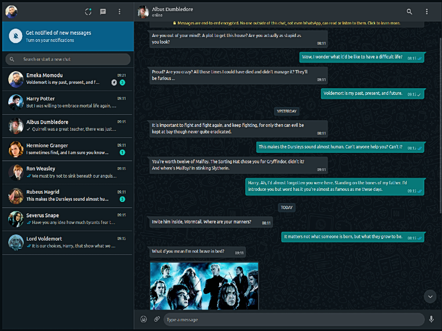Open the Harry Potter chat
442x331 pixels.
tap(67, 103)
